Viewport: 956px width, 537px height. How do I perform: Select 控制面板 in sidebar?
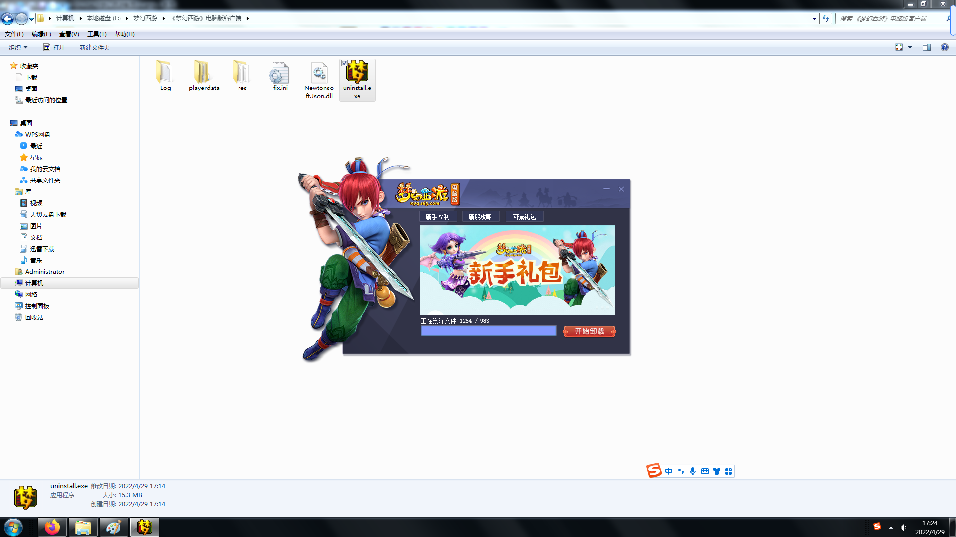pyautogui.click(x=37, y=306)
